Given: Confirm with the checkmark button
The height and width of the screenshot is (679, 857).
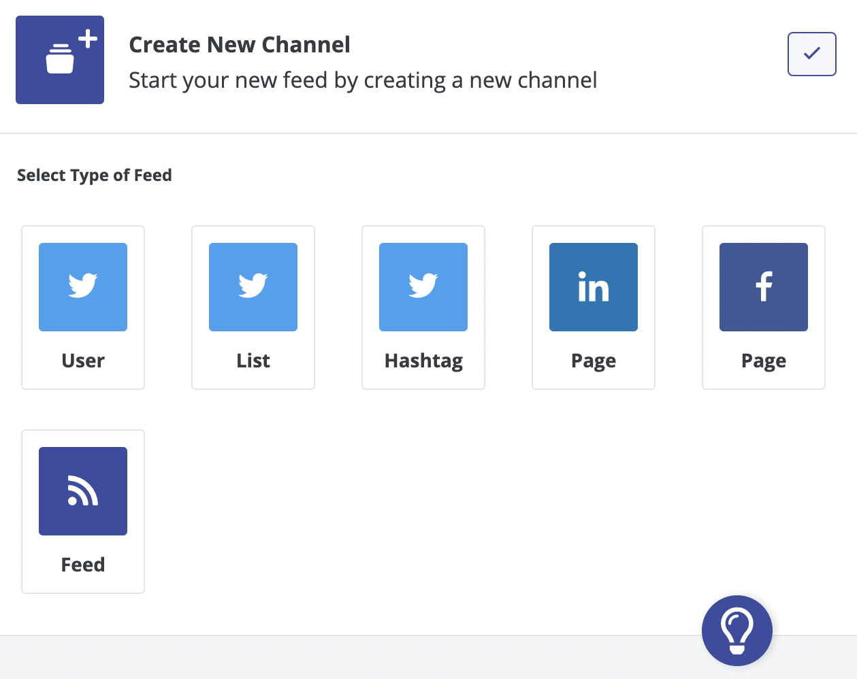Looking at the screenshot, I should click(x=811, y=54).
